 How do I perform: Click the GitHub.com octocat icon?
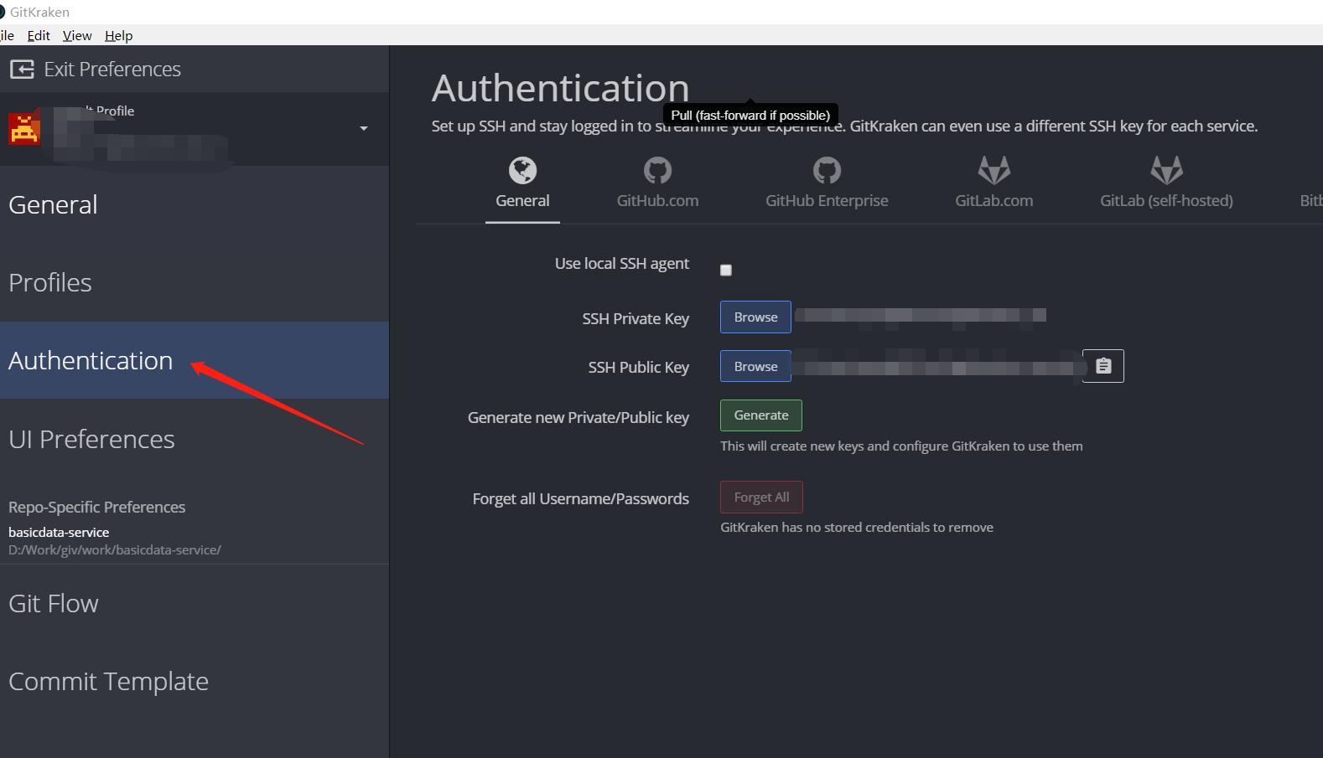point(657,171)
